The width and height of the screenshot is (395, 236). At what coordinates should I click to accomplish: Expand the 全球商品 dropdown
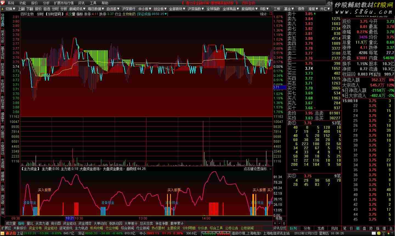pos(231,9)
